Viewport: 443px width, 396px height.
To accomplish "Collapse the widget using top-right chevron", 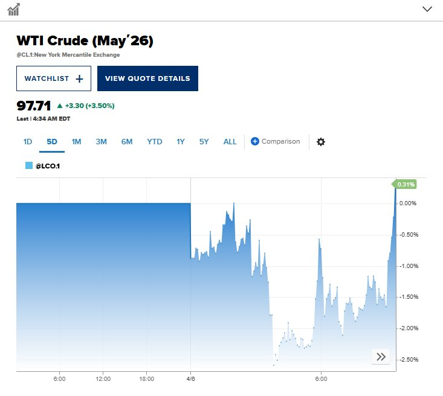I will pos(427,9).
